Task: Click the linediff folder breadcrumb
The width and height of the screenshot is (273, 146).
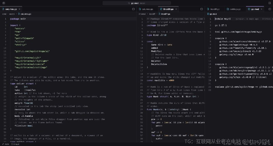Action: pyautogui.click(x=152, y=14)
